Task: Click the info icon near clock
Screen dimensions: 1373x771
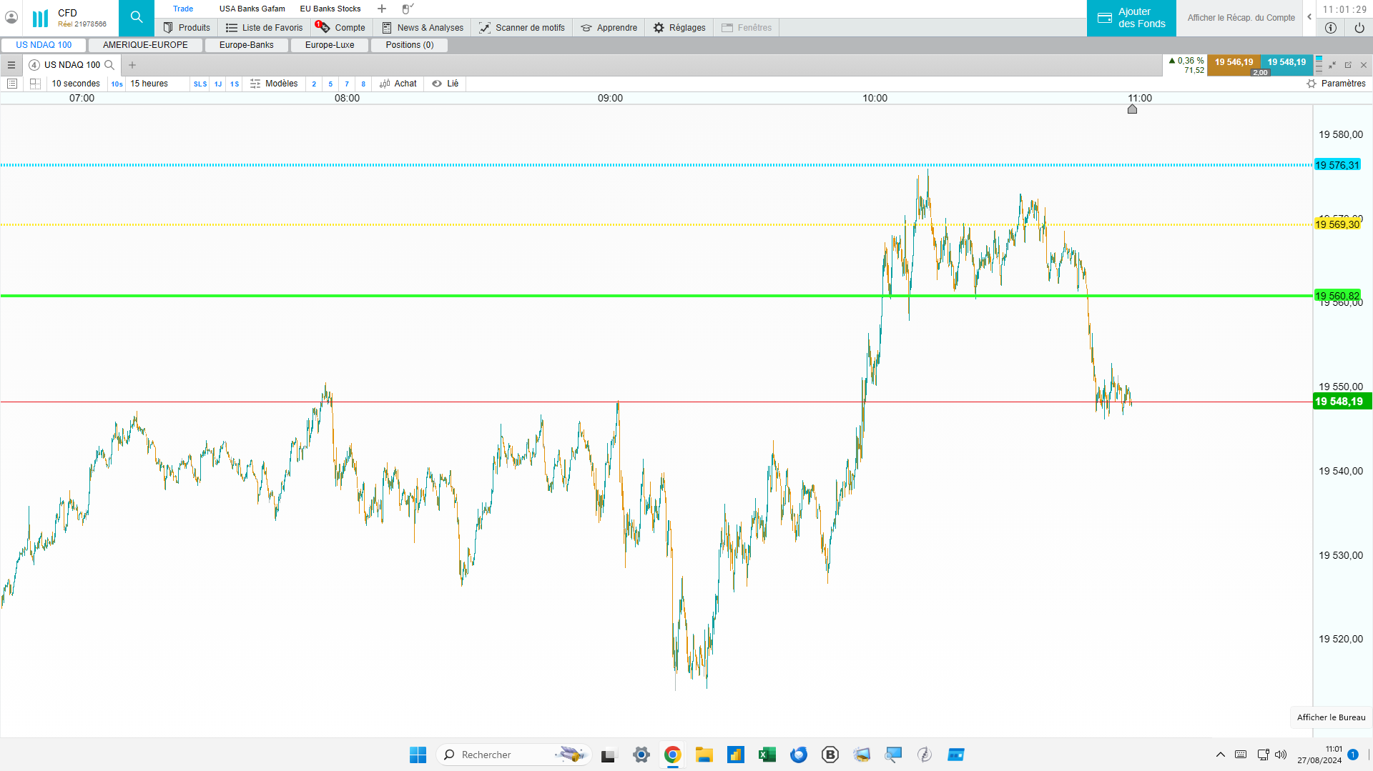Action: [x=1331, y=28]
